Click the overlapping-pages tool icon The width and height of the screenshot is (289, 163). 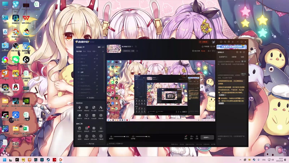[94, 136]
